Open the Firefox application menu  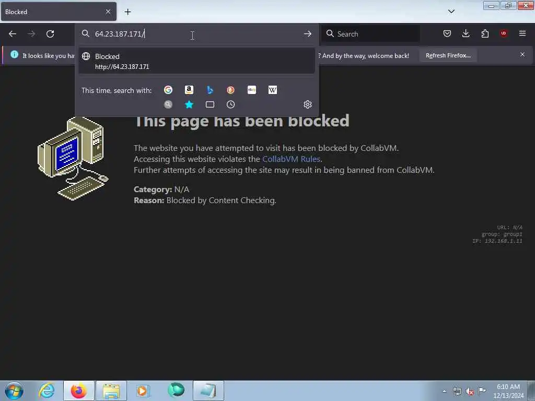[x=522, y=33]
